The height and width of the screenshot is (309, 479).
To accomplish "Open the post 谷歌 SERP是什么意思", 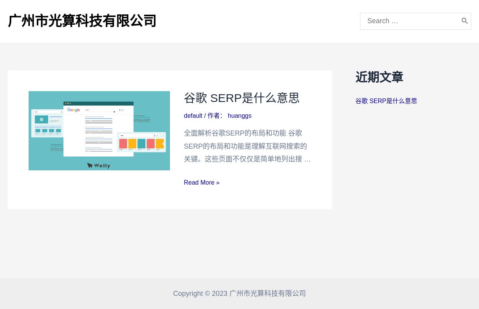I will tap(241, 98).
